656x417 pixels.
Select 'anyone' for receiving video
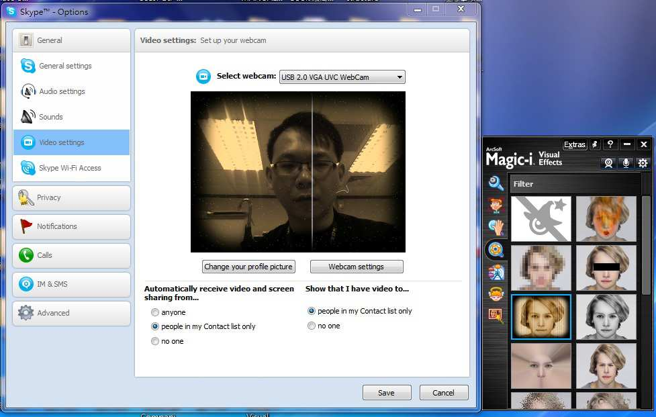coord(155,312)
